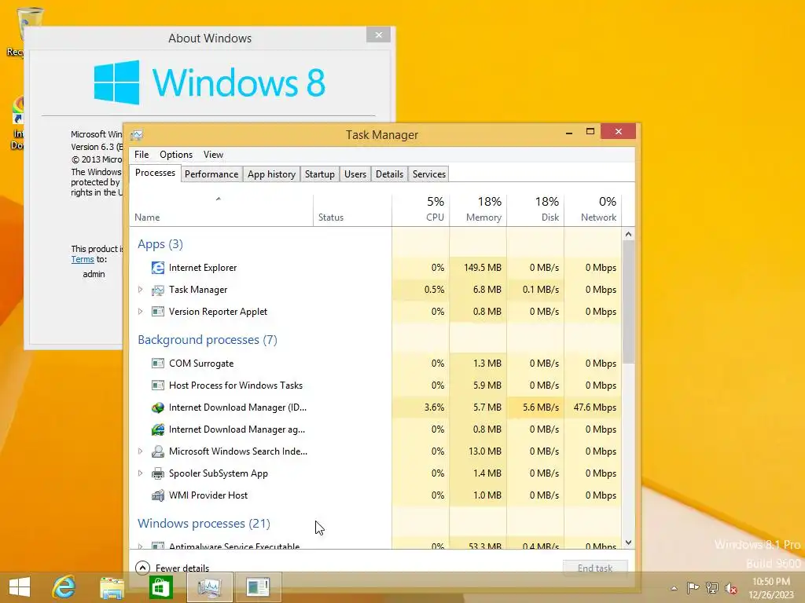Show hidden tray icons arrow

click(x=674, y=588)
